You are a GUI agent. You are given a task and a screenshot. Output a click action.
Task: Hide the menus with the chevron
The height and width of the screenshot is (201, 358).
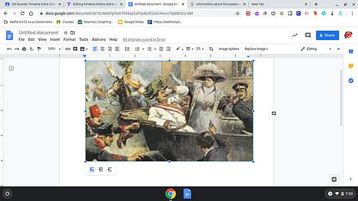click(x=338, y=49)
